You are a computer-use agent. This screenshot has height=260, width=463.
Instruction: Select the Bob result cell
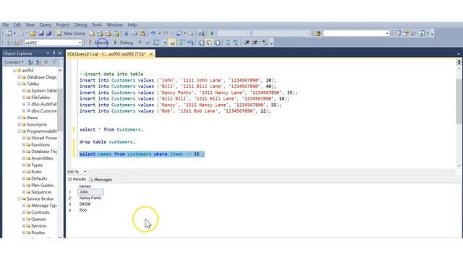(x=90, y=210)
